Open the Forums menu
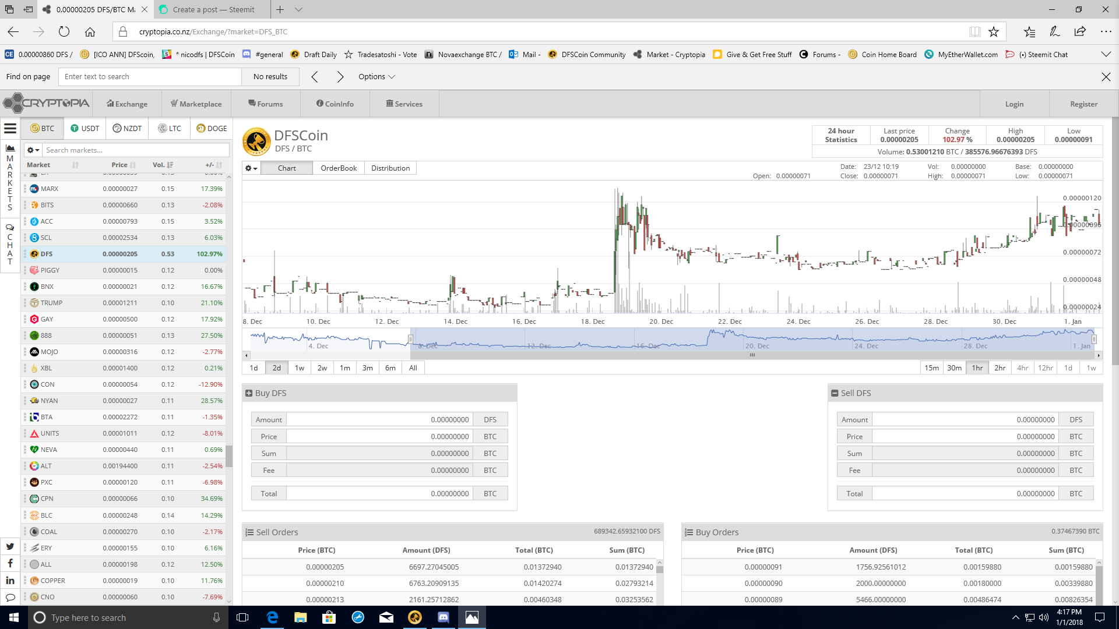The width and height of the screenshot is (1119, 629). pyautogui.click(x=266, y=104)
